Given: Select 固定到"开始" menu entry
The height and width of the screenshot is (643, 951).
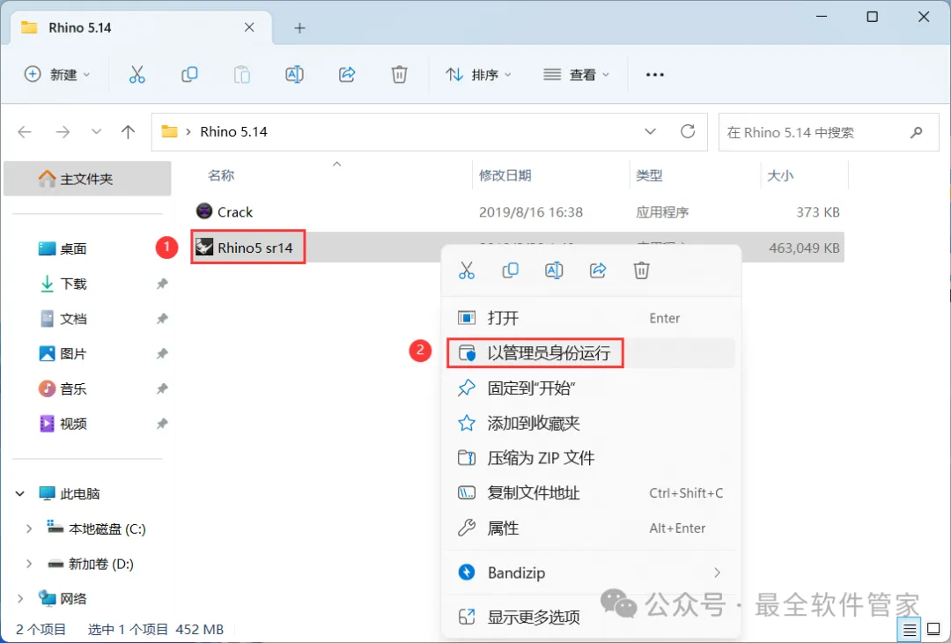Looking at the screenshot, I should [591, 388].
